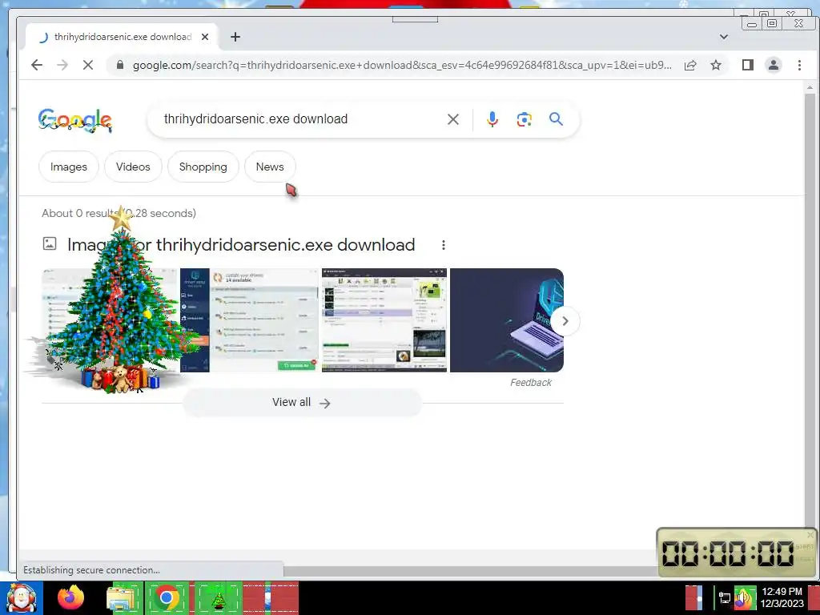Viewport: 820px width, 615px height.
Task: Select the loading tab title
Action: (x=123, y=37)
